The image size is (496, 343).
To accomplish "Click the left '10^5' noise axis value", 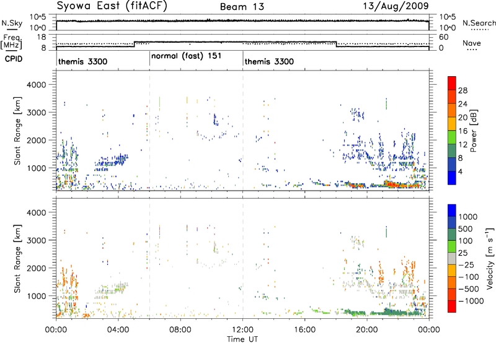I will tap(38, 17).
